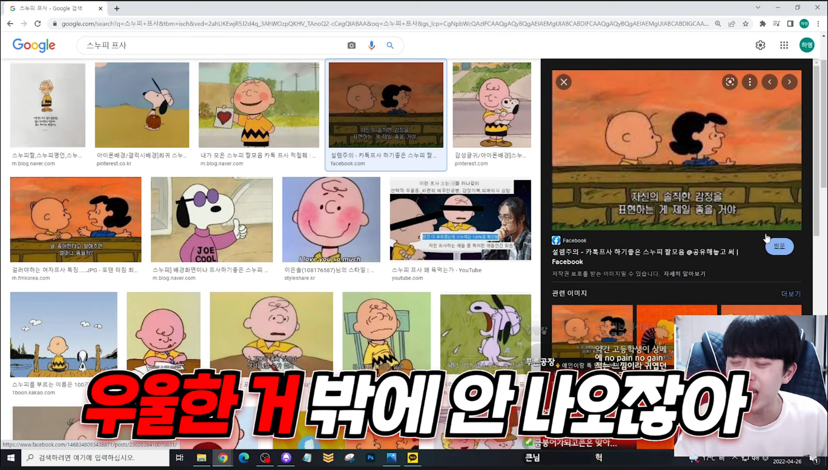Image resolution: width=828 pixels, height=470 pixels.
Task: Open the Chrome three-dot menu
Action: click(x=818, y=24)
